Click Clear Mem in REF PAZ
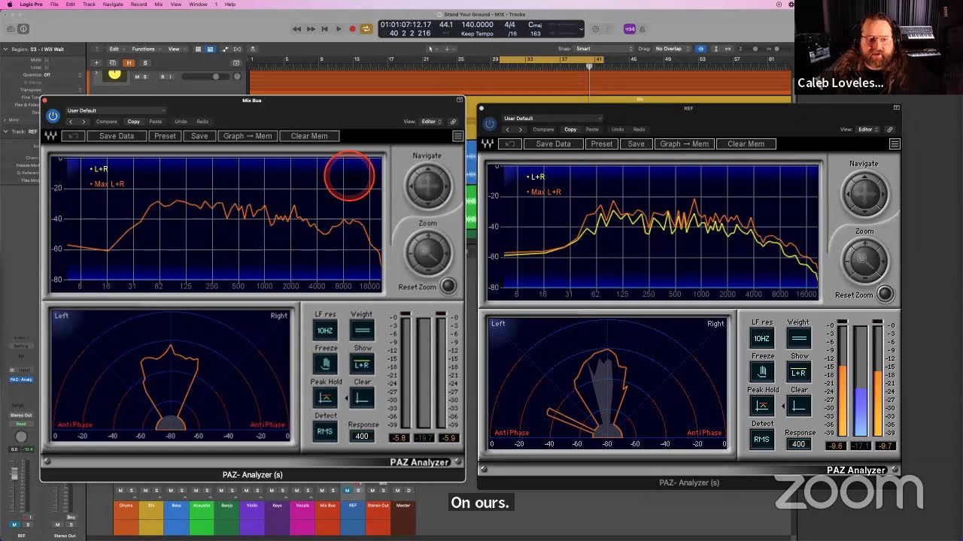 746,144
